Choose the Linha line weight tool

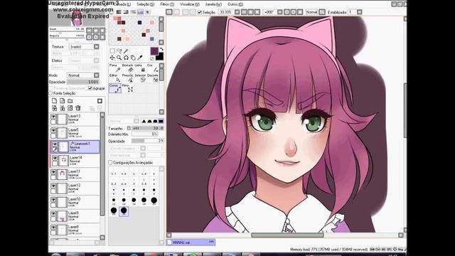point(140,68)
